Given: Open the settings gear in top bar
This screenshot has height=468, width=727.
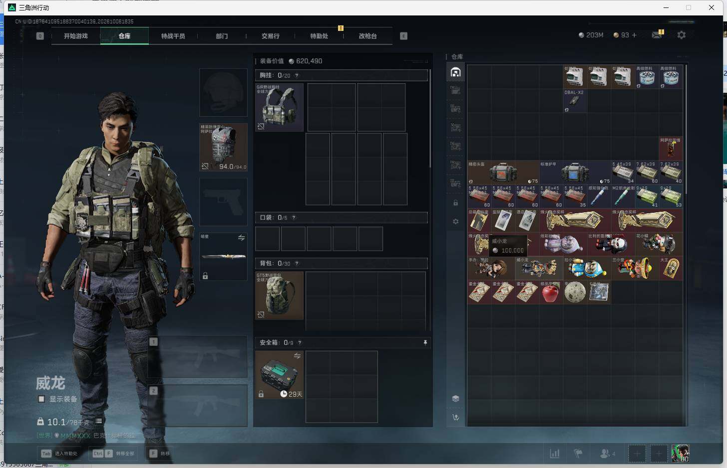Looking at the screenshot, I should 681,35.
